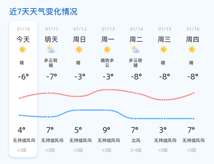Click the sun icon for 周一
The width and height of the screenshot is (214, 164).
tap(107, 49)
